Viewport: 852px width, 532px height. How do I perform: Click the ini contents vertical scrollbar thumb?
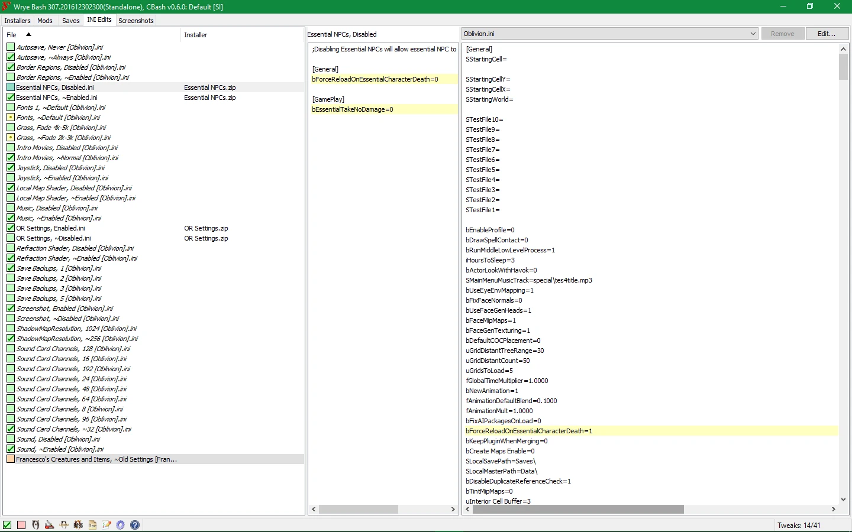843,67
